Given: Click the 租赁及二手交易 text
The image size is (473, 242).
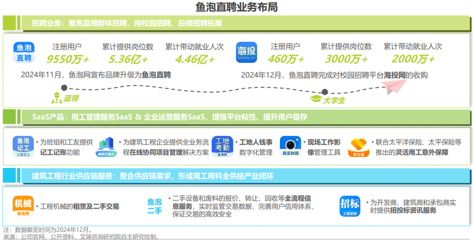Looking at the screenshot, I should [x=96, y=207].
